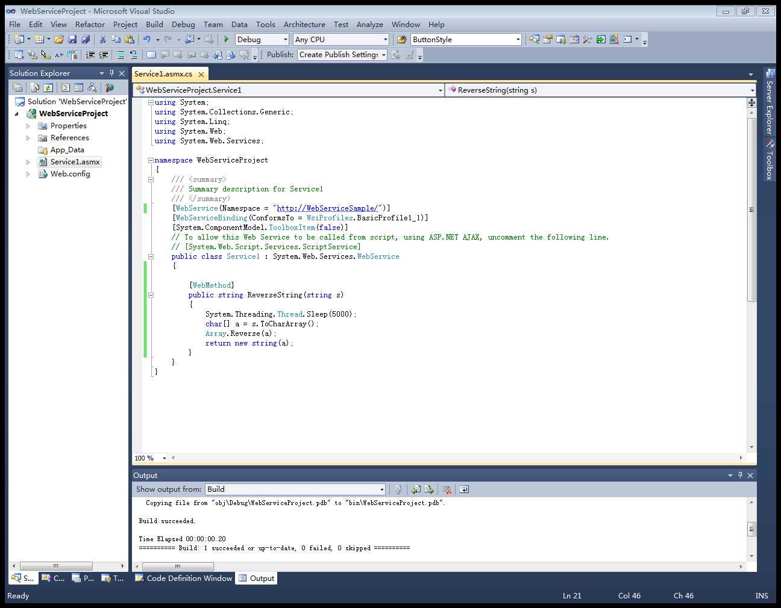Open the ButtonStyle find combo box
This screenshot has width=781, height=608.
[x=518, y=40]
